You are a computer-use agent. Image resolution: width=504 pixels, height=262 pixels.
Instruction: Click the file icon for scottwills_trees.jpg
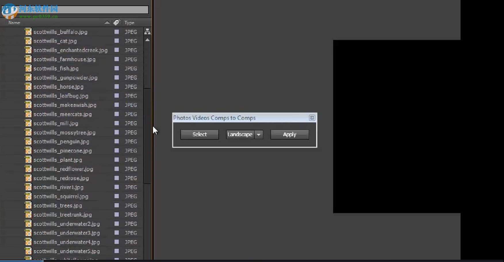tap(28, 205)
